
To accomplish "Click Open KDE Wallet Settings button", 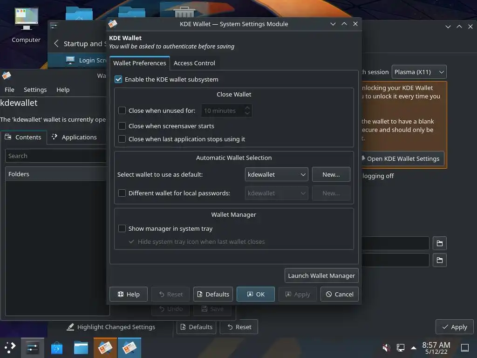I will pyautogui.click(x=402, y=158).
